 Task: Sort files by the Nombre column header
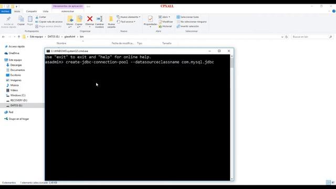[x=61, y=43]
